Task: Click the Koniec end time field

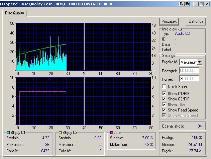Action: [x=189, y=79]
